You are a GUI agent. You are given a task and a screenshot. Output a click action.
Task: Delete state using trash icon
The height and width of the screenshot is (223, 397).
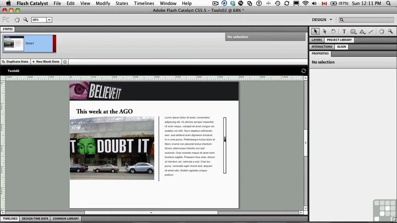(x=65, y=62)
